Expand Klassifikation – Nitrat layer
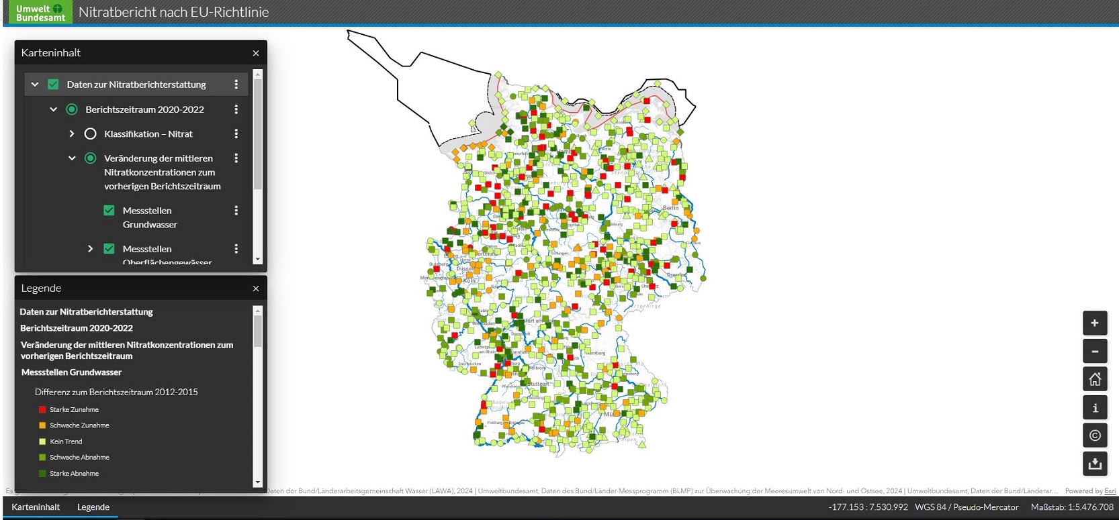This screenshot has height=520, width=1119. (72, 134)
